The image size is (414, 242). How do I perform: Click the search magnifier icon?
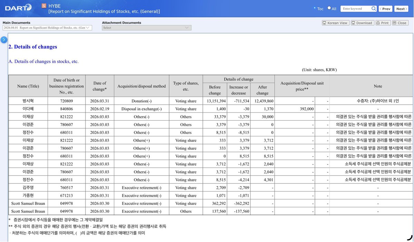coord(374,9)
